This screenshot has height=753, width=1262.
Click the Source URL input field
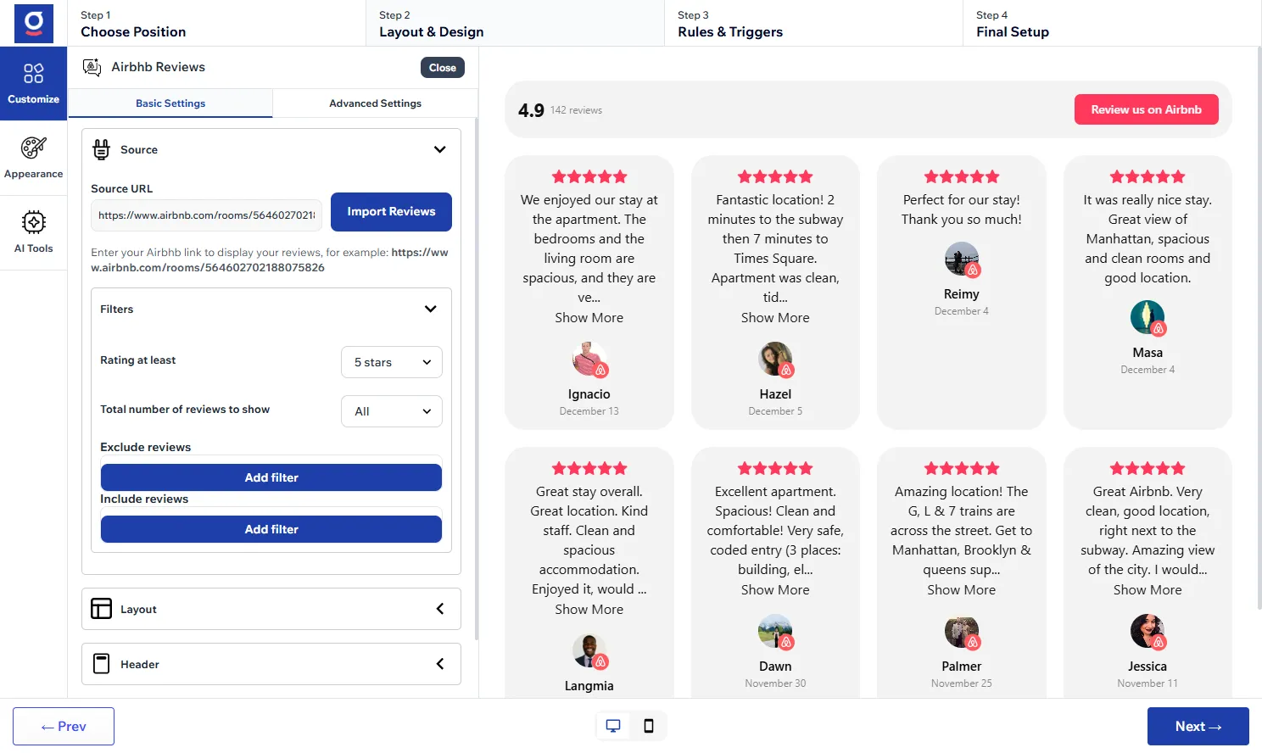pyautogui.click(x=206, y=215)
